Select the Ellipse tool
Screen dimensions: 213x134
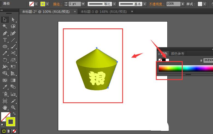pos(5,46)
